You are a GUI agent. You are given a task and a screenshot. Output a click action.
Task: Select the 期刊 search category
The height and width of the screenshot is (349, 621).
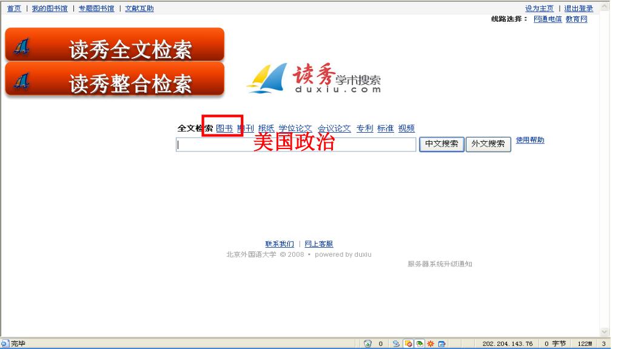pos(245,128)
